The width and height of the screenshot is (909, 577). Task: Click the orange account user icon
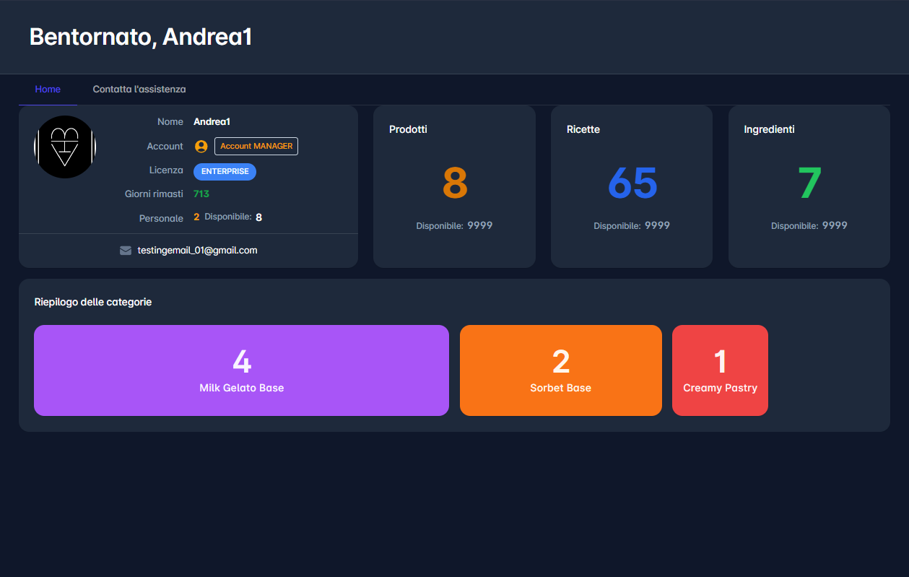click(x=201, y=147)
